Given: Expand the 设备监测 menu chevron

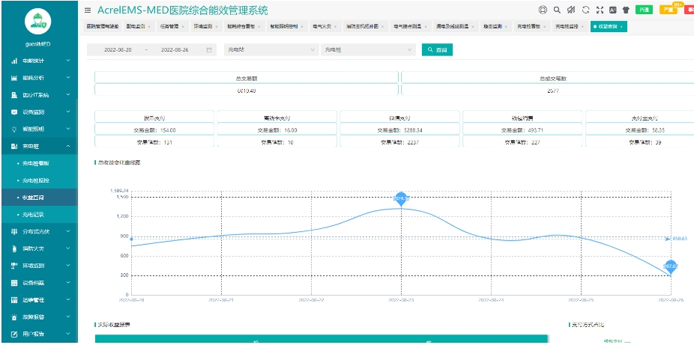Looking at the screenshot, I should click(x=68, y=112).
